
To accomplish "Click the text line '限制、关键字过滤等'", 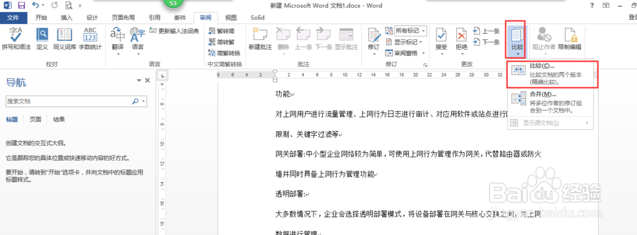I will coord(307,134).
